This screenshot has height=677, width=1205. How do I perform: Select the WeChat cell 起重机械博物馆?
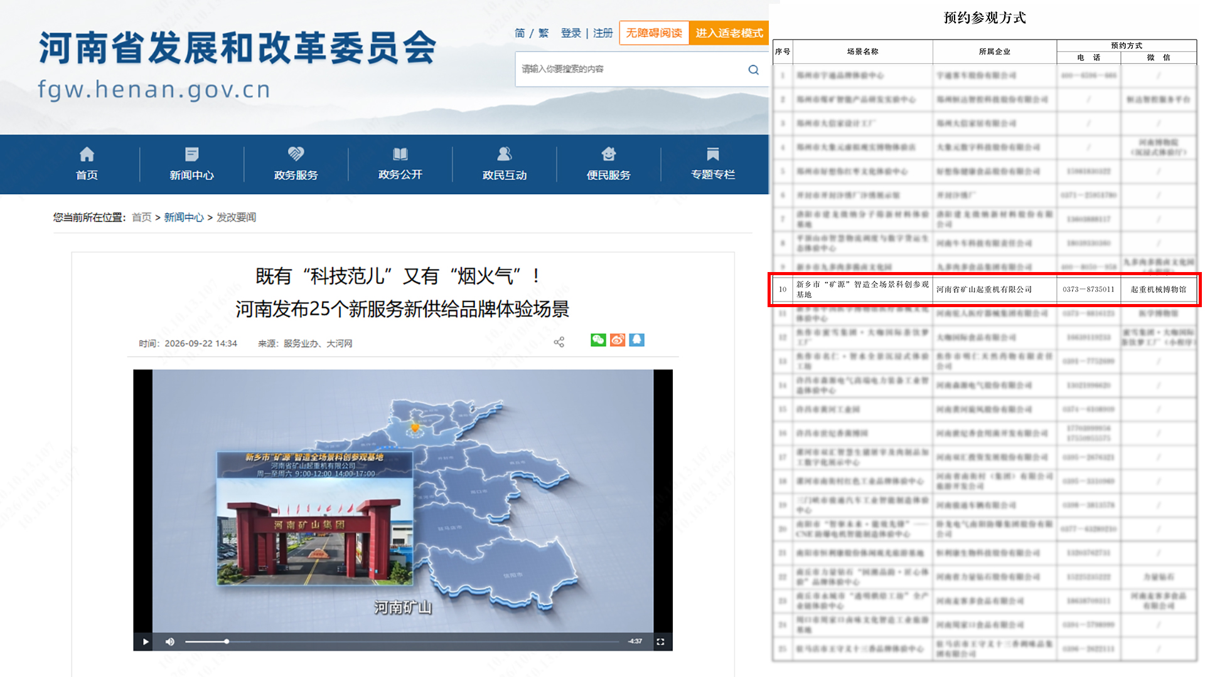click(1159, 289)
